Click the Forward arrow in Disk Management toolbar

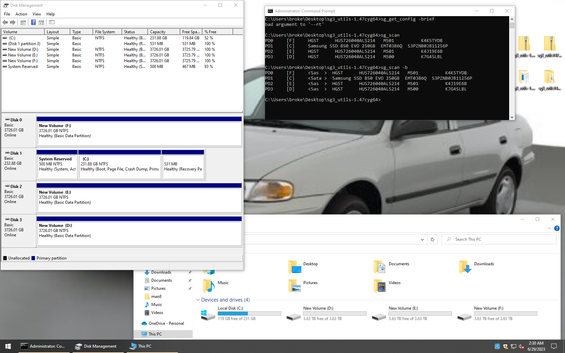coord(13,23)
